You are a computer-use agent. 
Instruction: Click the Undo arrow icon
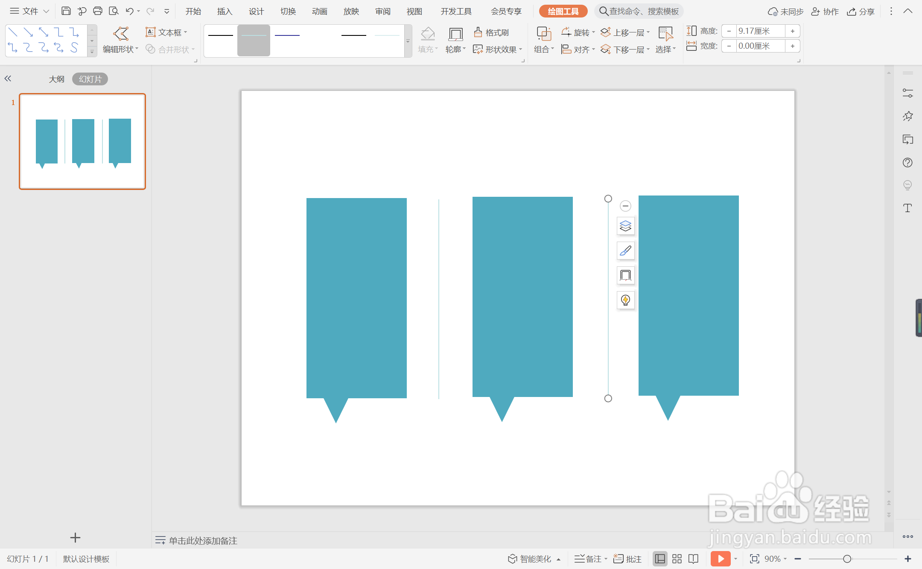tap(130, 11)
